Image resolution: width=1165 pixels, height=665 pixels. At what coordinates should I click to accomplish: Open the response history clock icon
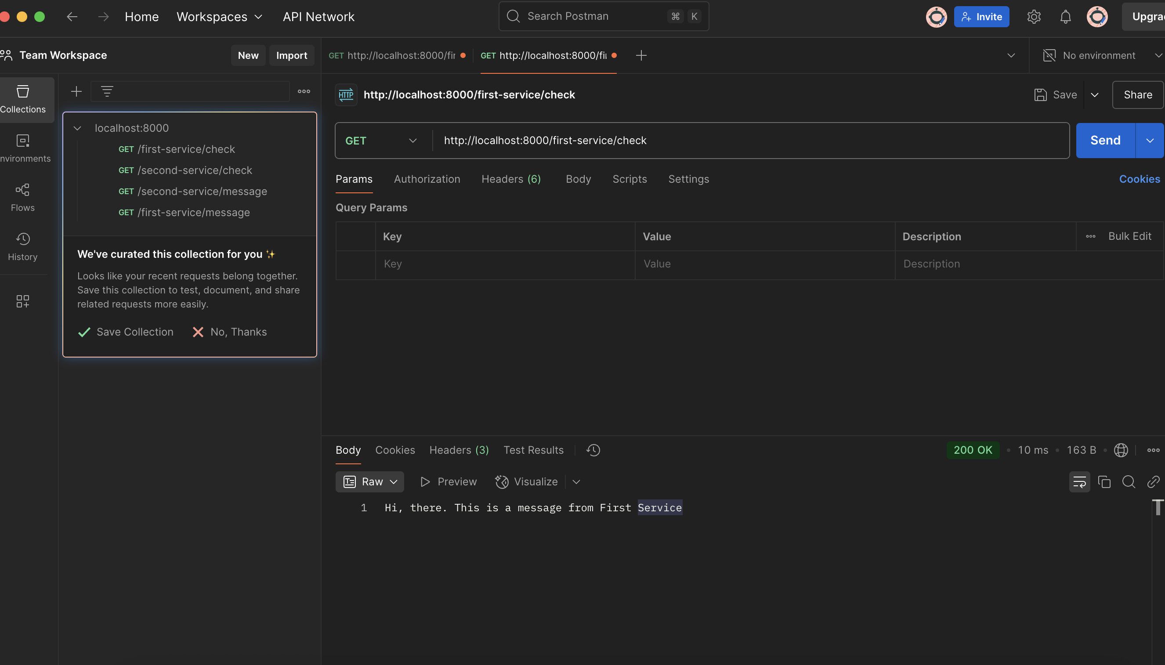tap(593, 450)
